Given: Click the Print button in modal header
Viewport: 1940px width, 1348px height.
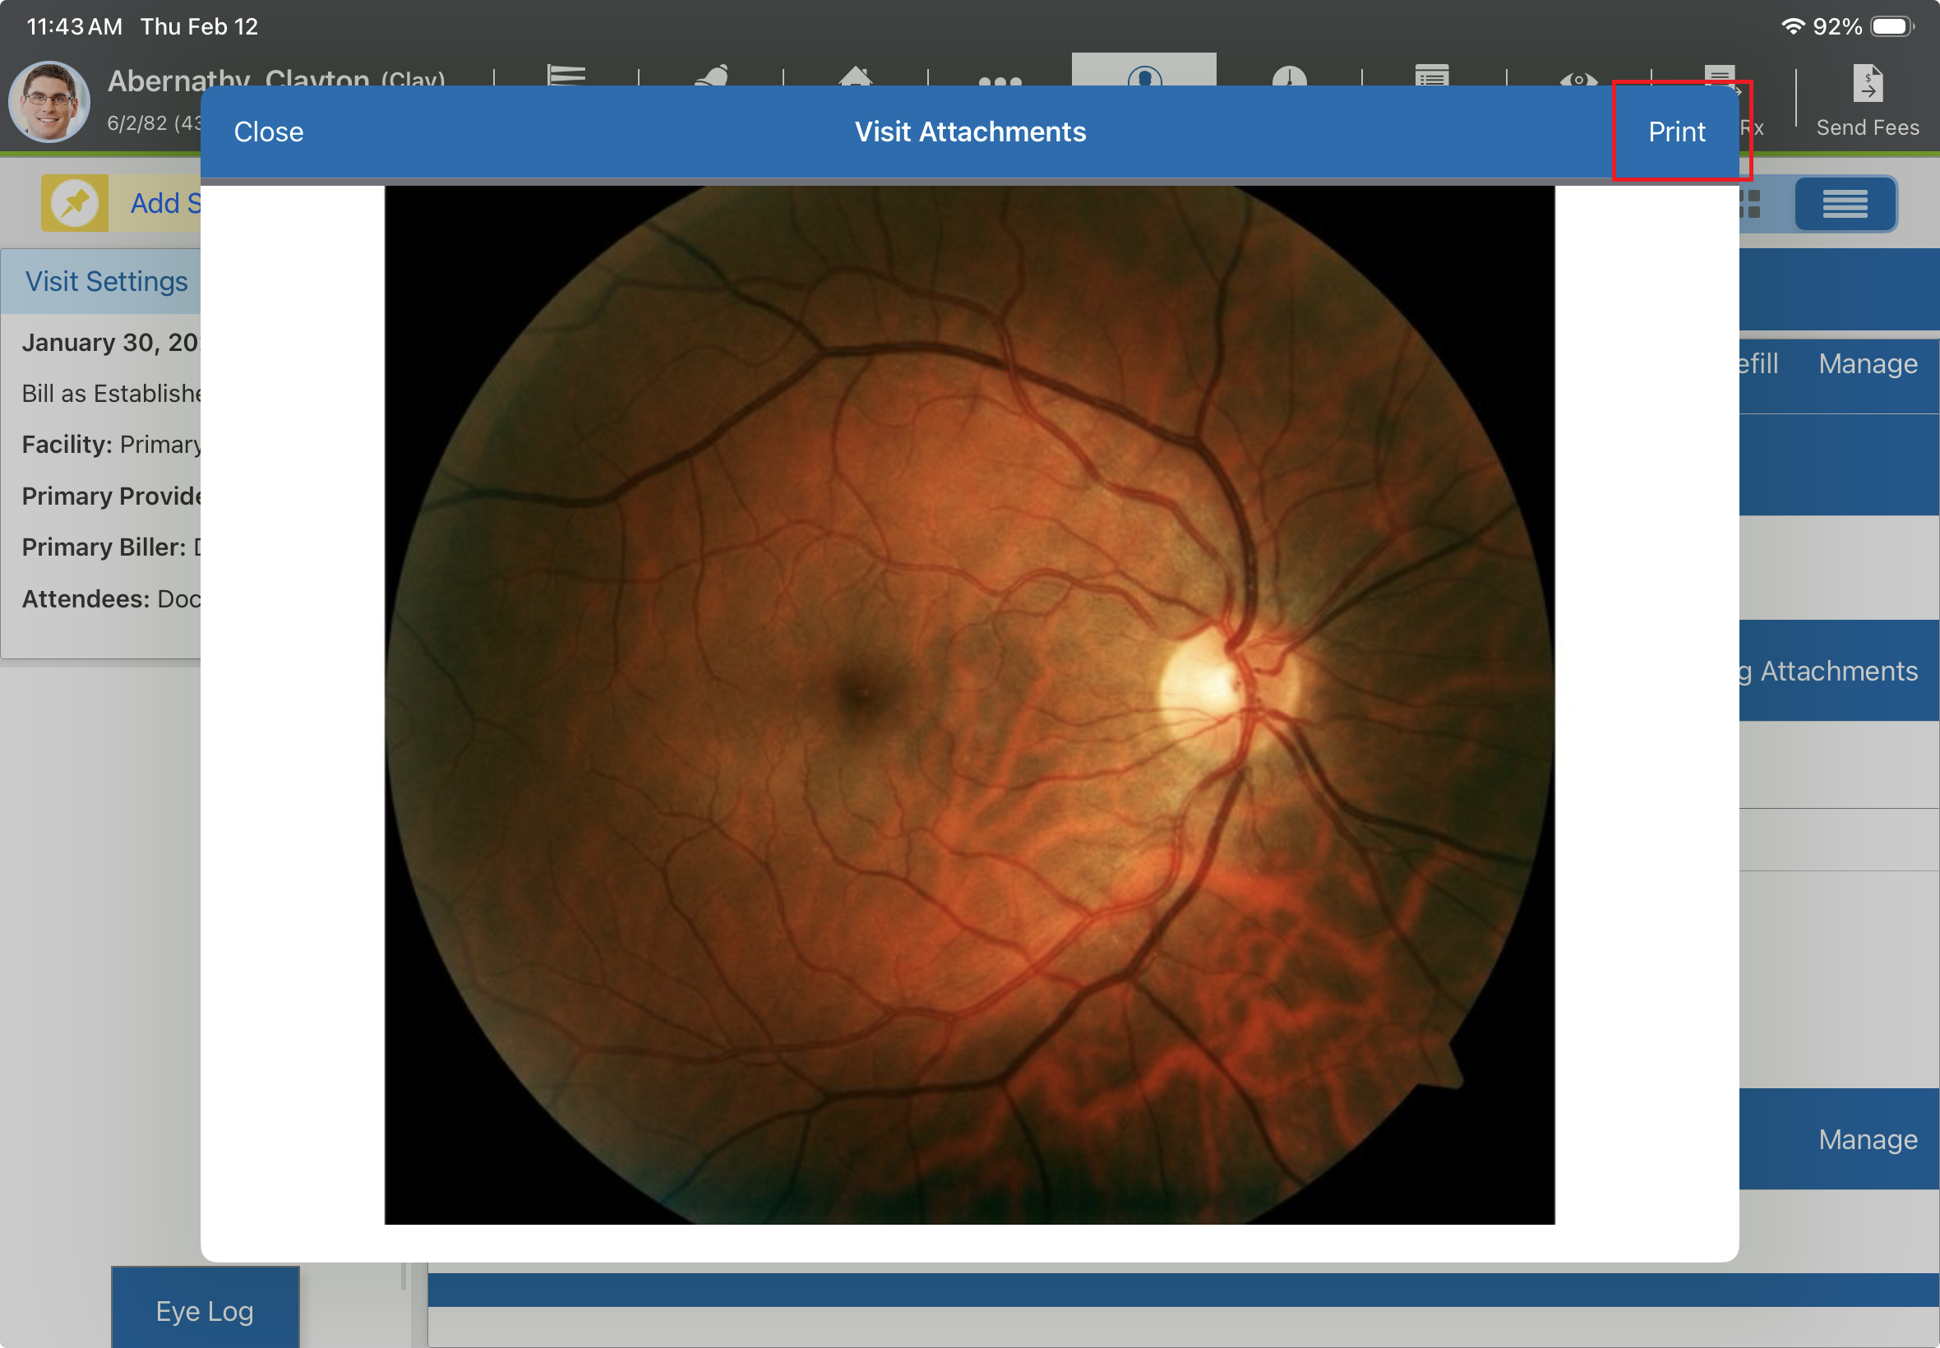Looking at the screenshot, I should (x=1675, y=132).
